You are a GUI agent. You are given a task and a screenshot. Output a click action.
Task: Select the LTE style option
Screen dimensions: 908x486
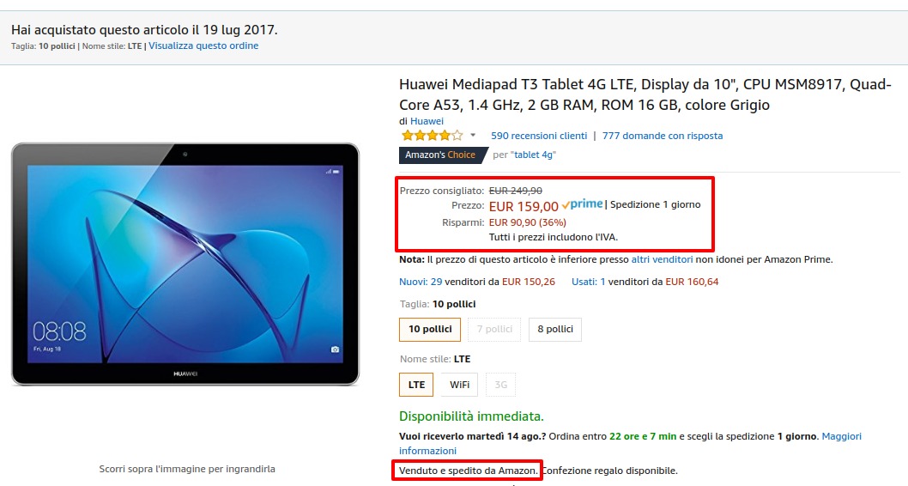(416, 385)
